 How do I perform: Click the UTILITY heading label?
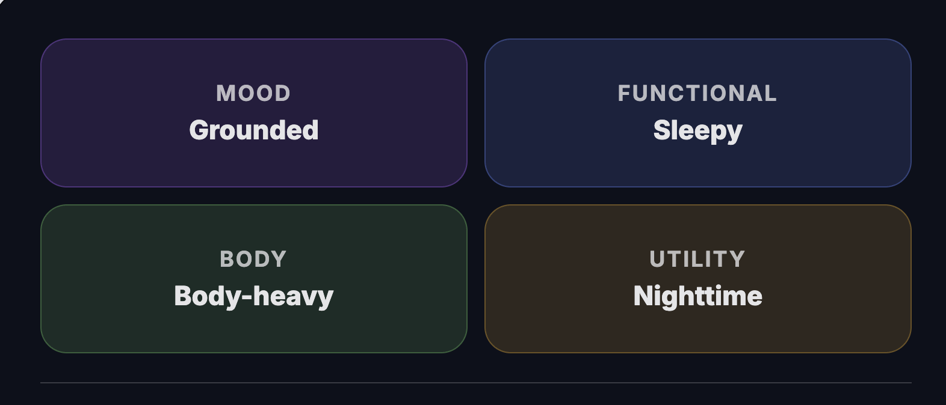tap(697, 259)
